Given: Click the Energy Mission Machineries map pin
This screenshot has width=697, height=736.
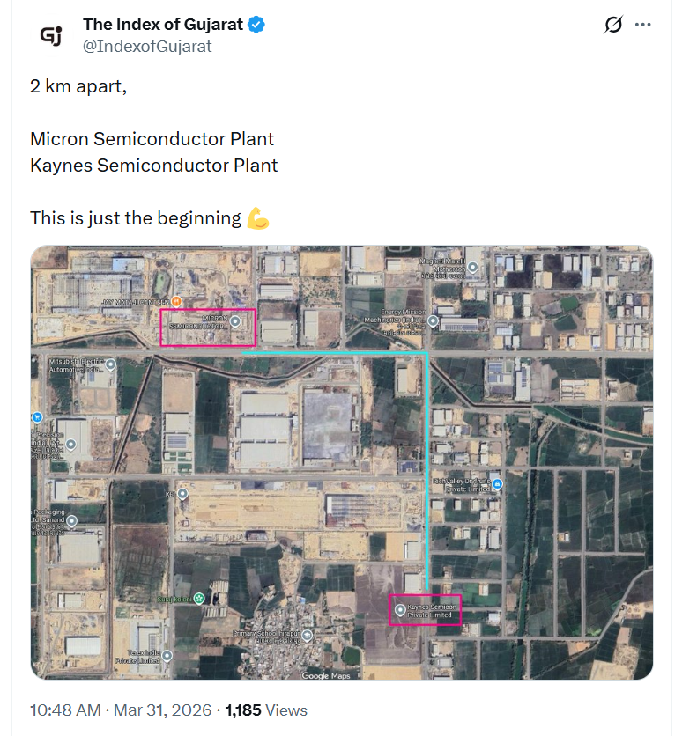Looking at the screenshot, I should [x=433, y=321].
